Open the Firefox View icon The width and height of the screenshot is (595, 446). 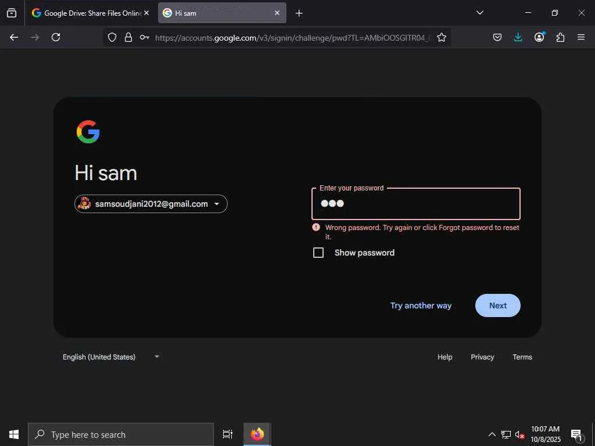coord(12,13)
